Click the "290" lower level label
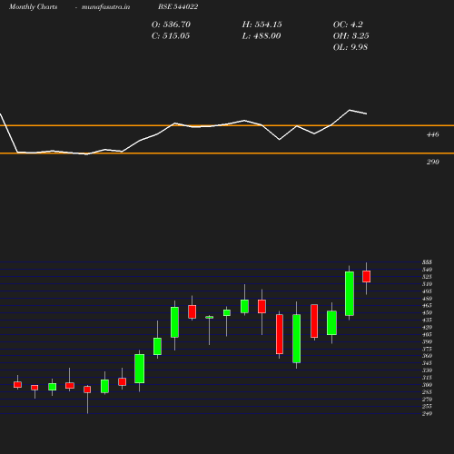 tap(433, 162)
